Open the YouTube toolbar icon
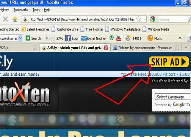This screenshot has width=191, height=137. [x=119, y=38]
